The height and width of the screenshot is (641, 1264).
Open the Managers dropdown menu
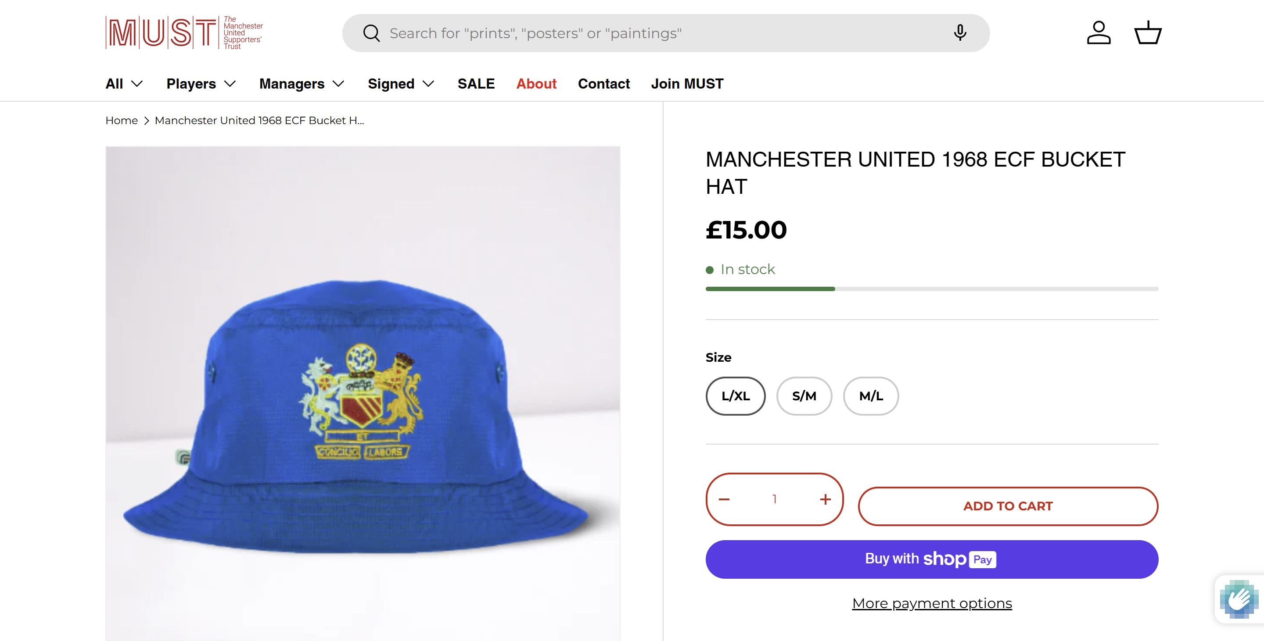[302, 84]
